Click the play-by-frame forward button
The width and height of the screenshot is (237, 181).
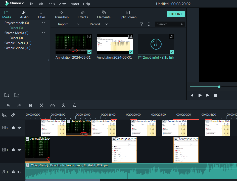[200, 95]
